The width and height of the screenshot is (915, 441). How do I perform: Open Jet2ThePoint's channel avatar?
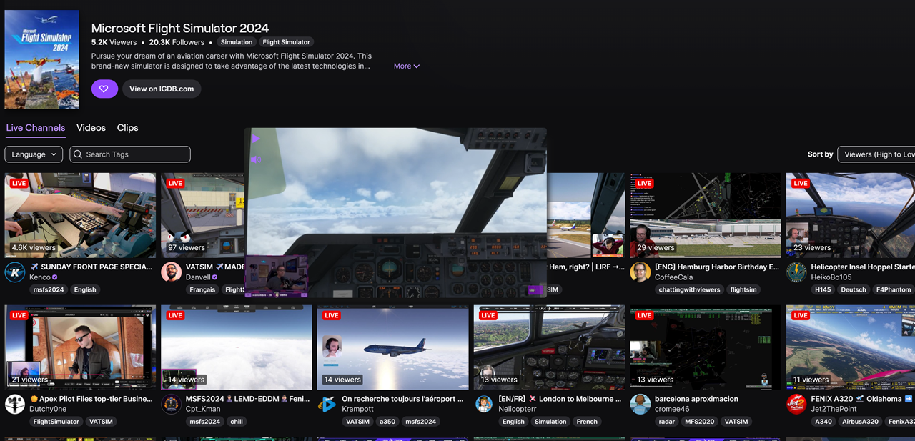pos(796,404)
